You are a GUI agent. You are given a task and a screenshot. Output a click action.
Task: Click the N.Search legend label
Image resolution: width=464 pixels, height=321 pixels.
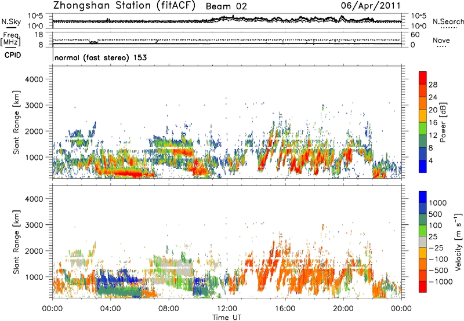coord(448,21)
